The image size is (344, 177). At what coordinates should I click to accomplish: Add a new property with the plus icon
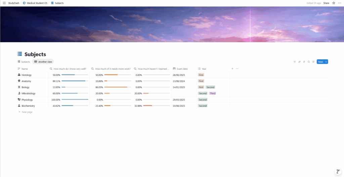tap(232, 69)
